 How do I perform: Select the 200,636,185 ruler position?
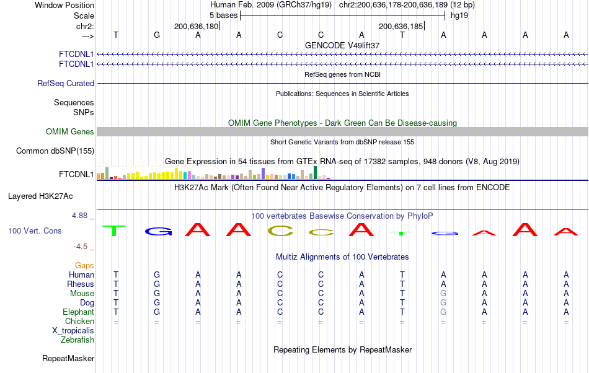pos(401,26)
